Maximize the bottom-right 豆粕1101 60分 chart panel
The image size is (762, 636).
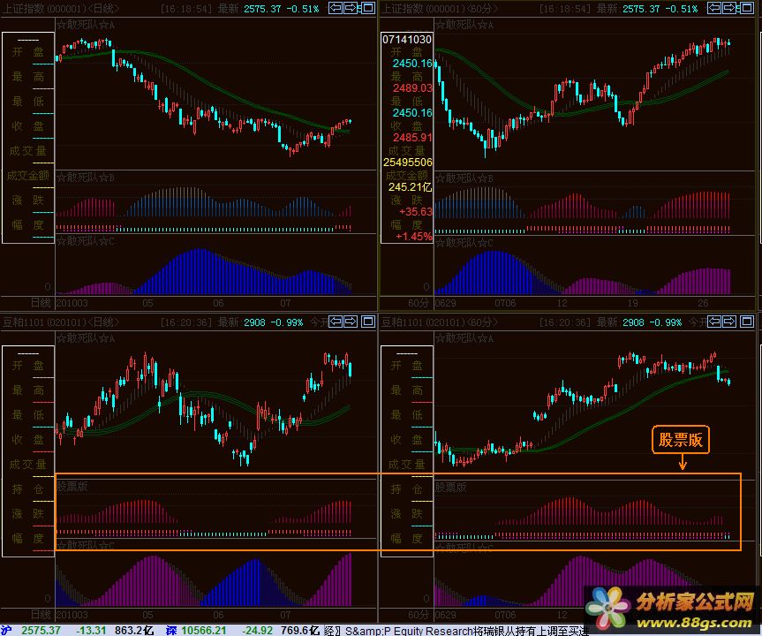pos(745,322)
